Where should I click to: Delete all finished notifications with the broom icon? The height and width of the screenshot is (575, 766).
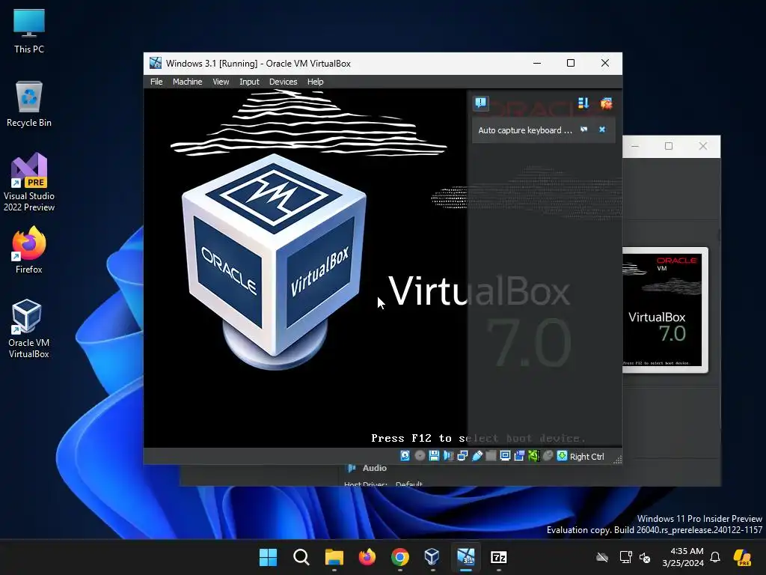606,103
